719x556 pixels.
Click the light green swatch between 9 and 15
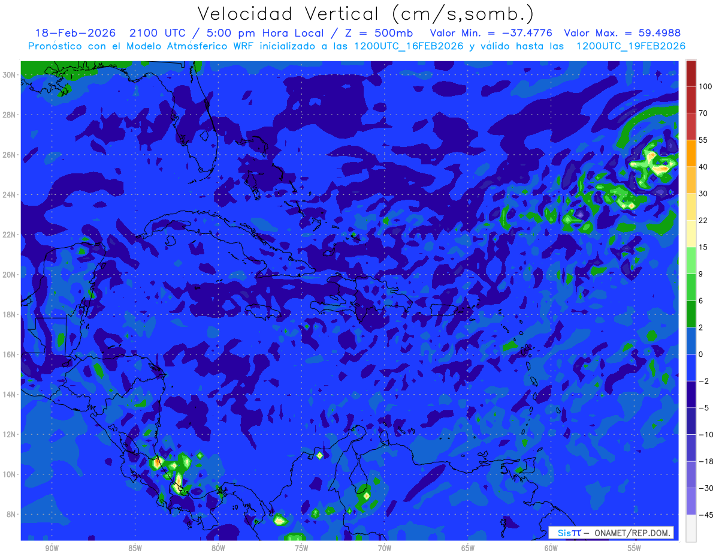pos(691,261)
